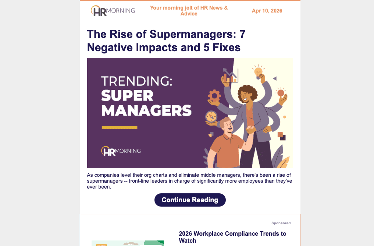The height and width of the screenshot is (246, 374).
Task: Click the HRMorning logo inside the banner image
Action: 120,151
